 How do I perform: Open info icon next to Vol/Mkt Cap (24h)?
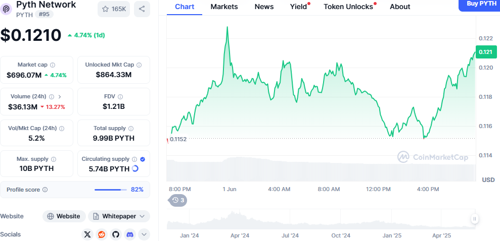tap(62, 129)
